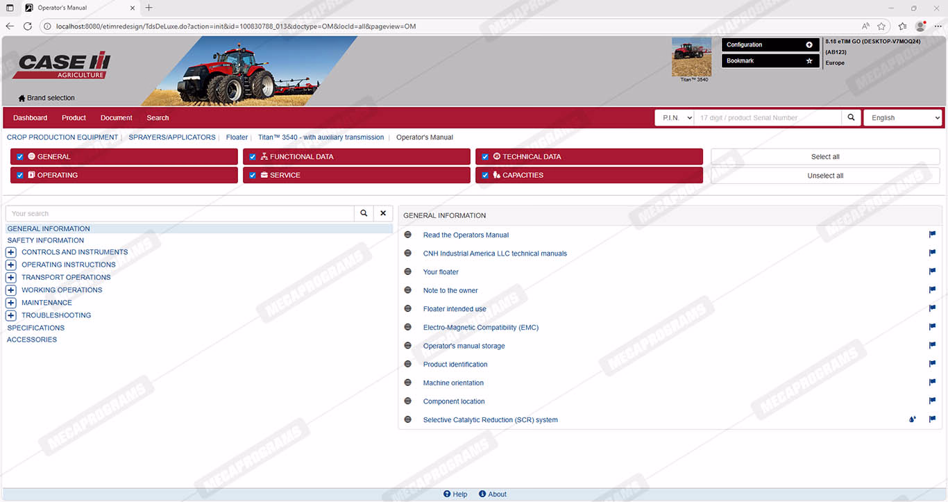The image size is (948, 502).
Task: Click the browser refresh icon
Action: coord(28,26)
